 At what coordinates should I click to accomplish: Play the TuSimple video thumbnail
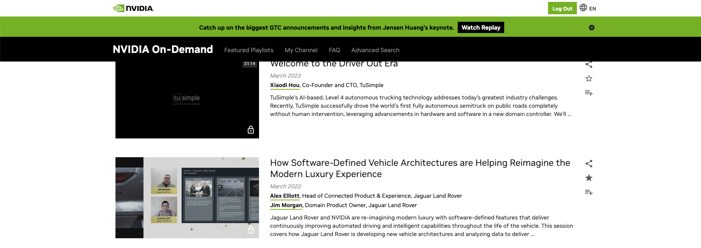(187, 100)
